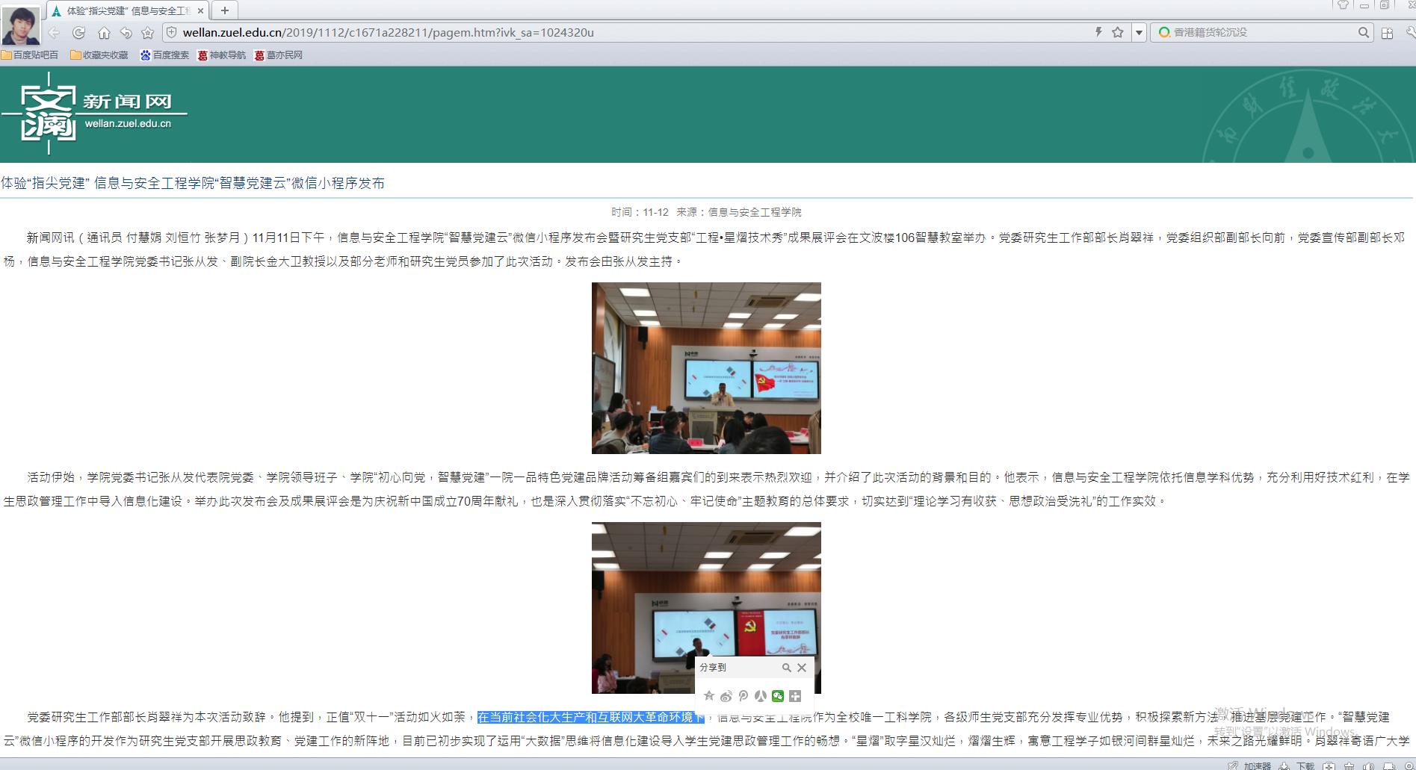
Task: Click the magnifier in the share popup
Action: click(786, 668)
